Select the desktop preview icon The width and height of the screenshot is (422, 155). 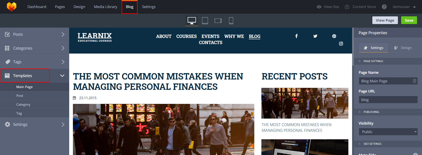coord(192,20)
